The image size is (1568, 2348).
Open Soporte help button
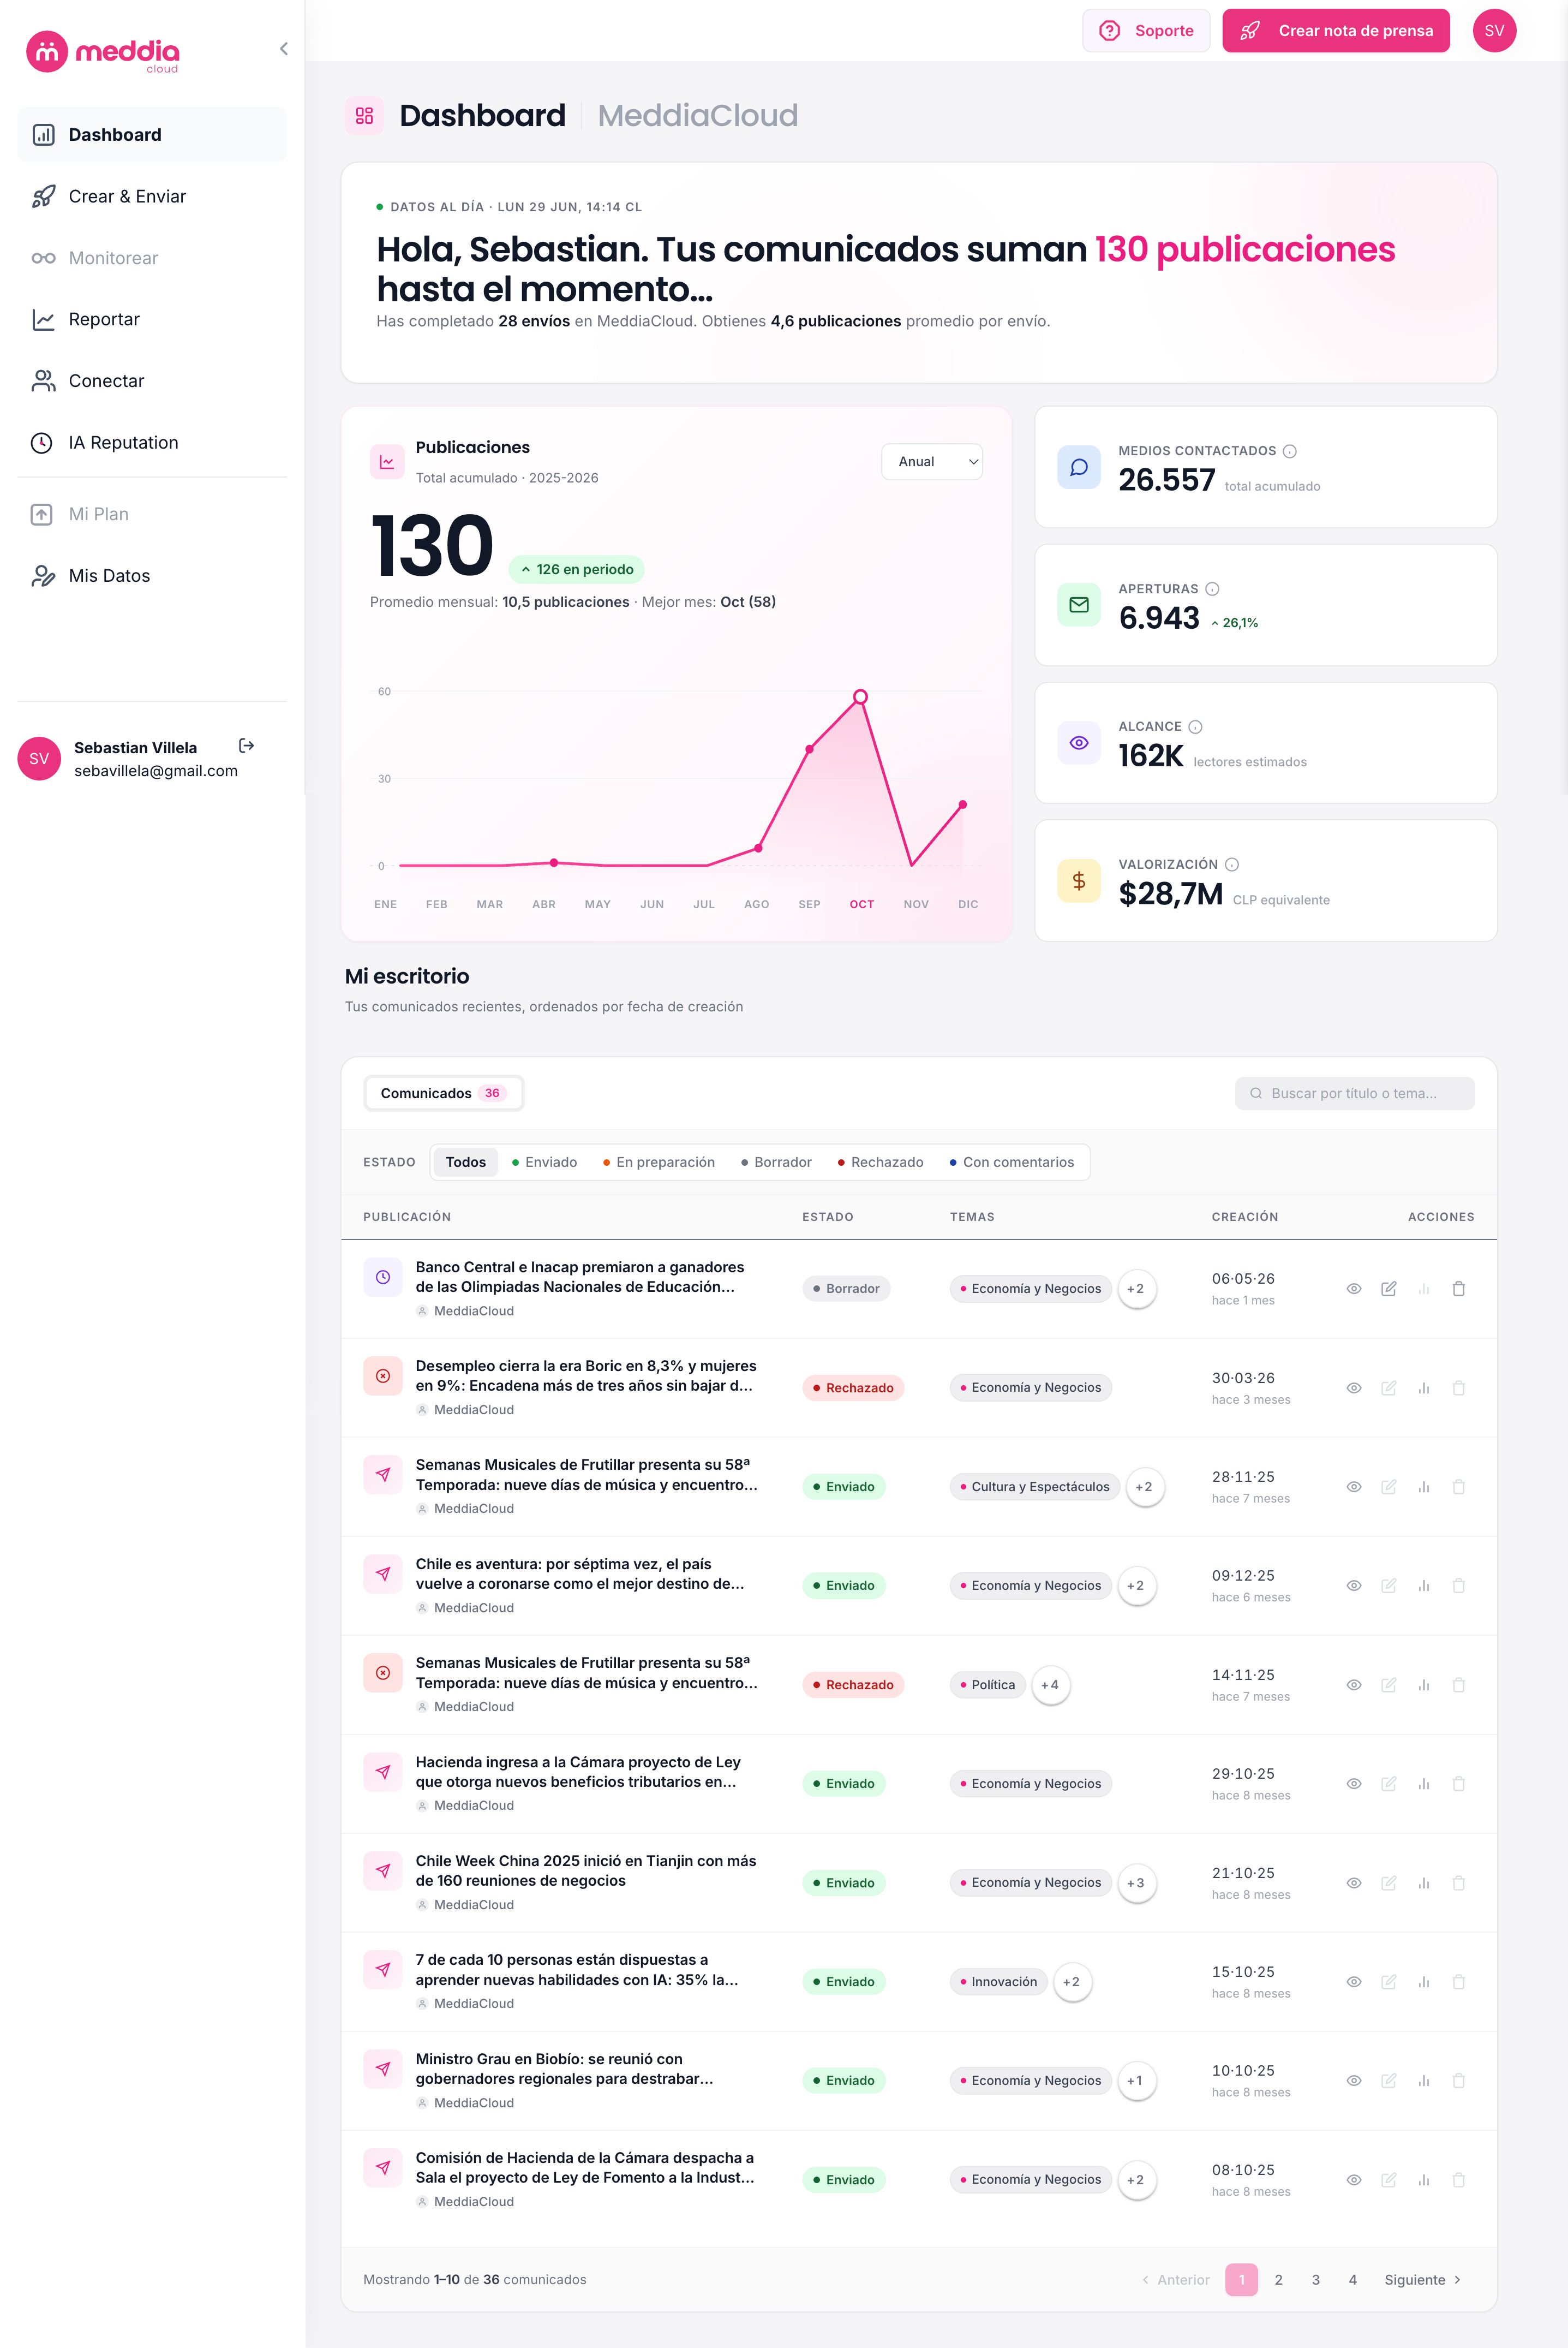coord(1146,31)
